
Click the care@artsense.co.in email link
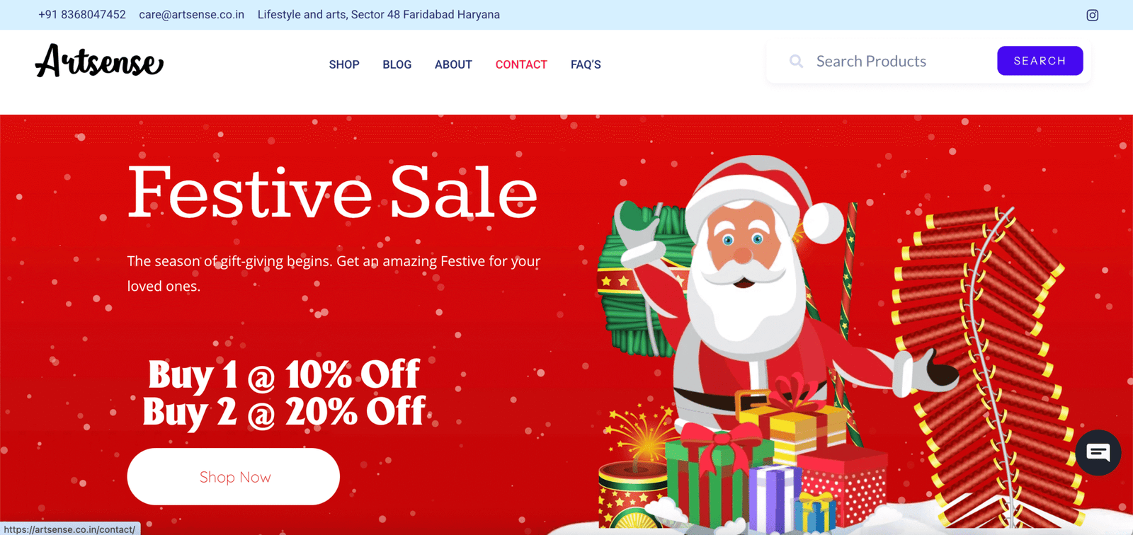(192, 15)
